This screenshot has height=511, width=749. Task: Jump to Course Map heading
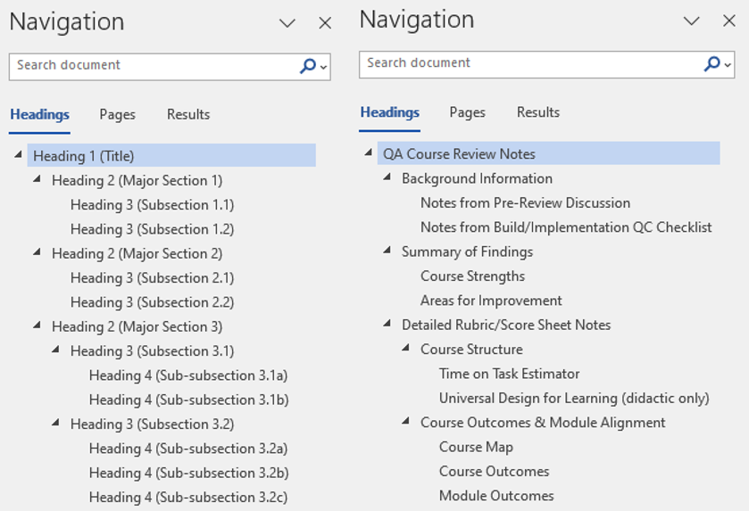pyautogui.click(x=476, y=447)
